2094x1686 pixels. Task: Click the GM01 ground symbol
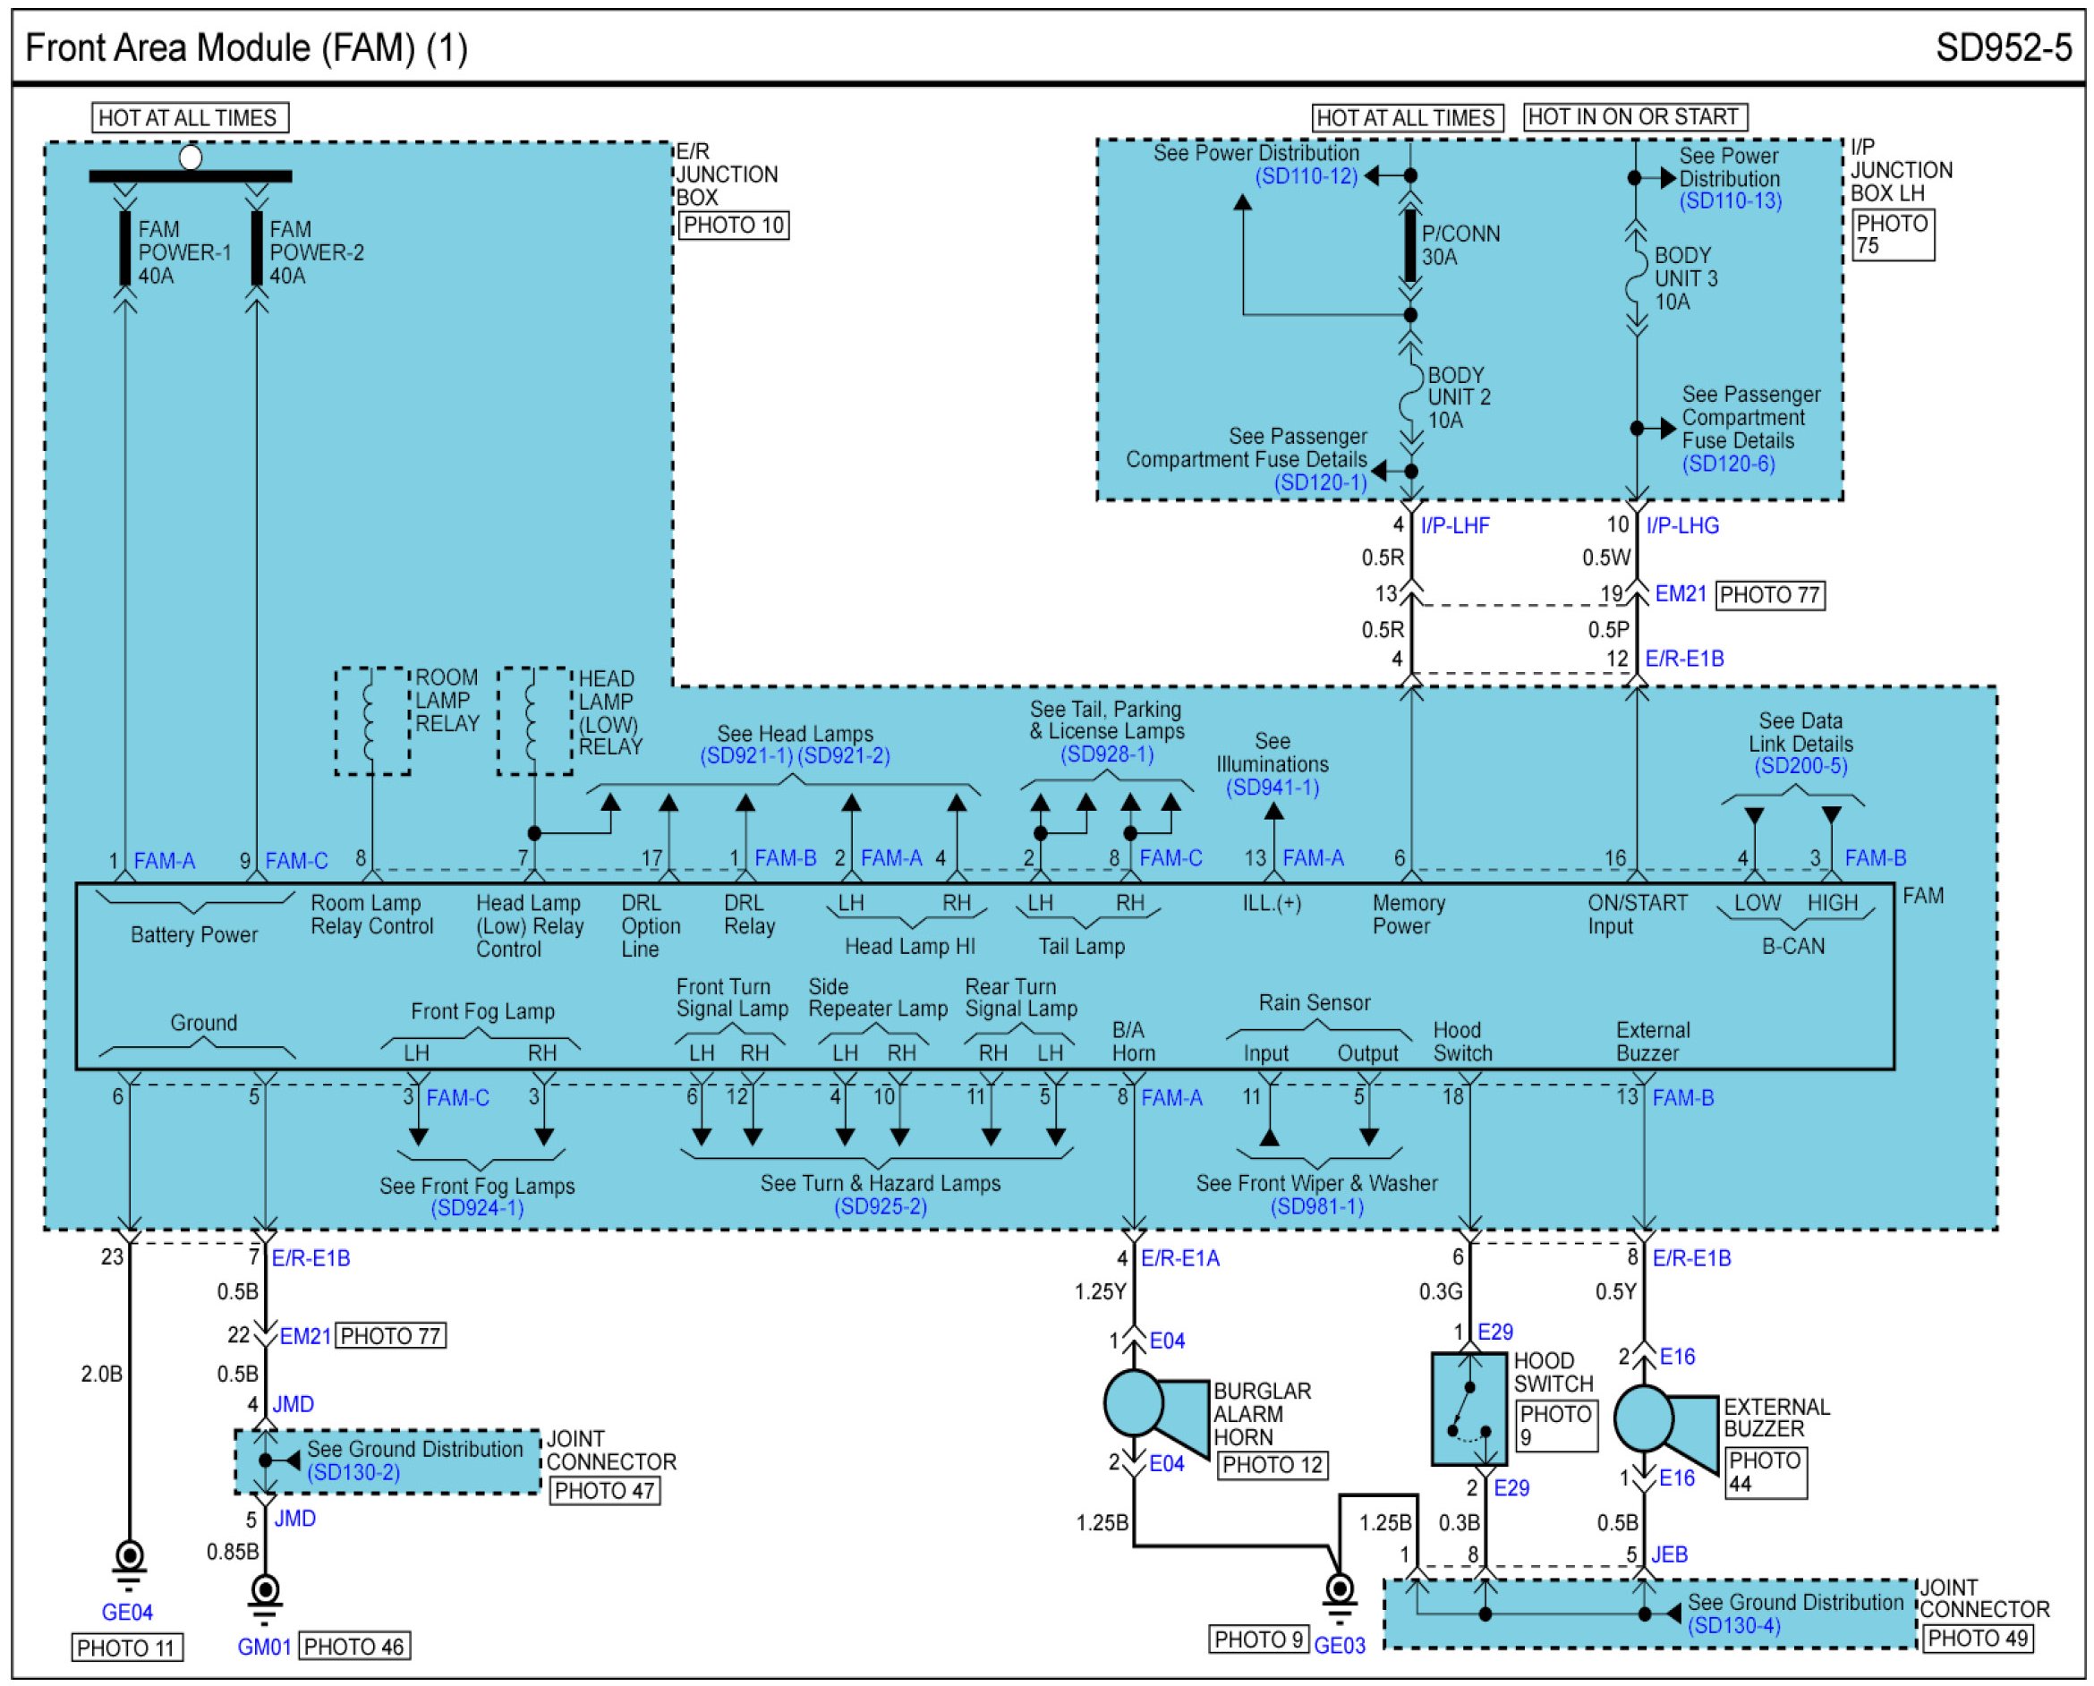tap(264, 1594)
